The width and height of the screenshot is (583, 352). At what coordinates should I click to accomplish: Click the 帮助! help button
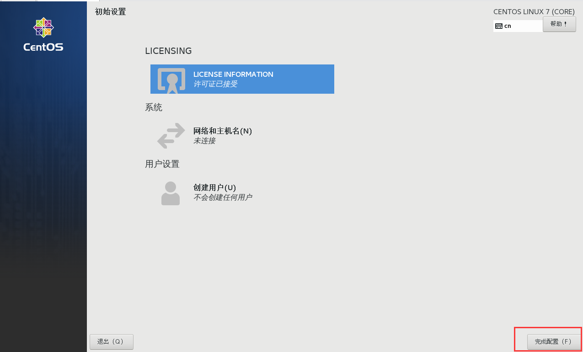click(559, 24)
